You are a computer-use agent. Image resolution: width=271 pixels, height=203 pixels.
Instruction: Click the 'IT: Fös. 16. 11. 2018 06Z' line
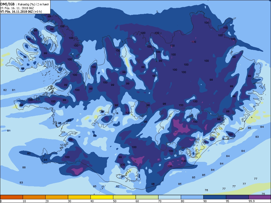point(17,8)
